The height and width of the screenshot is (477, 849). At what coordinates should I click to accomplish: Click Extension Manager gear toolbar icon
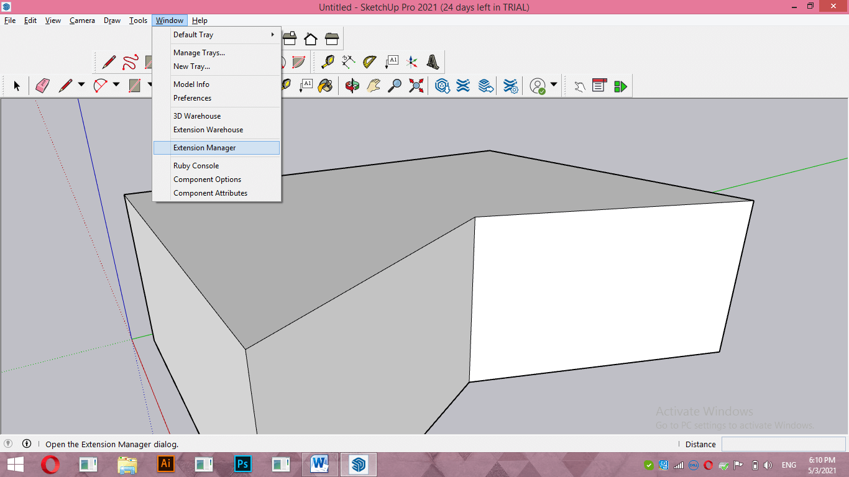pyautogui.click(x=511, y=85)
